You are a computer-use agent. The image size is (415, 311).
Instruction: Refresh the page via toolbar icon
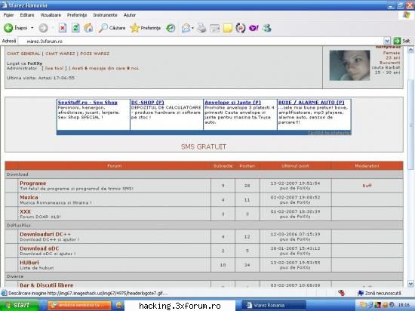(x=75, y=28)
